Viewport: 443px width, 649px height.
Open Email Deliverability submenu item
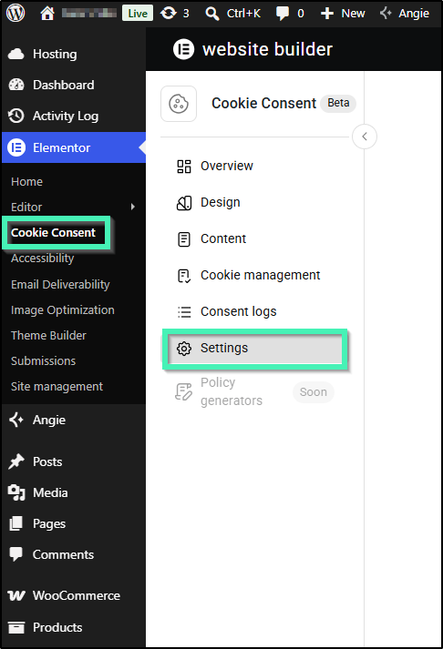pyautogui.click(x=60, y=284)
